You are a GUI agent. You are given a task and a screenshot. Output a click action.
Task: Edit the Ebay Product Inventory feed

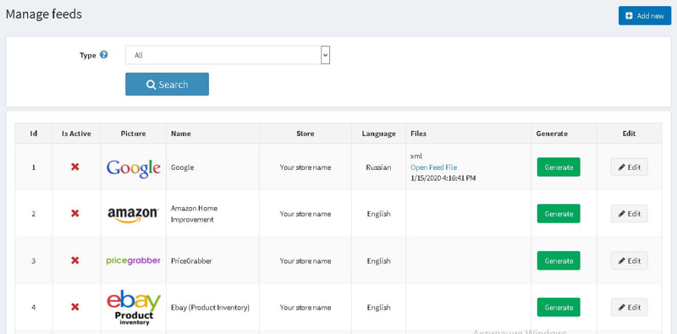[x=629, y=307]
